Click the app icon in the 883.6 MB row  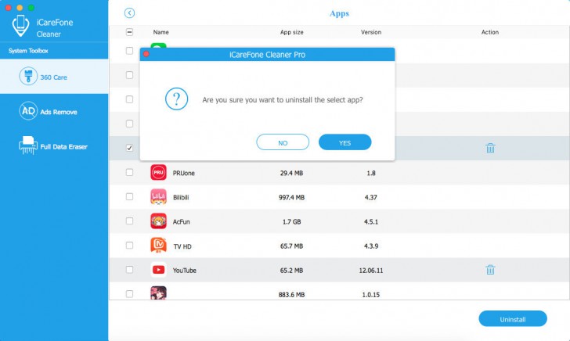(158, 293)
